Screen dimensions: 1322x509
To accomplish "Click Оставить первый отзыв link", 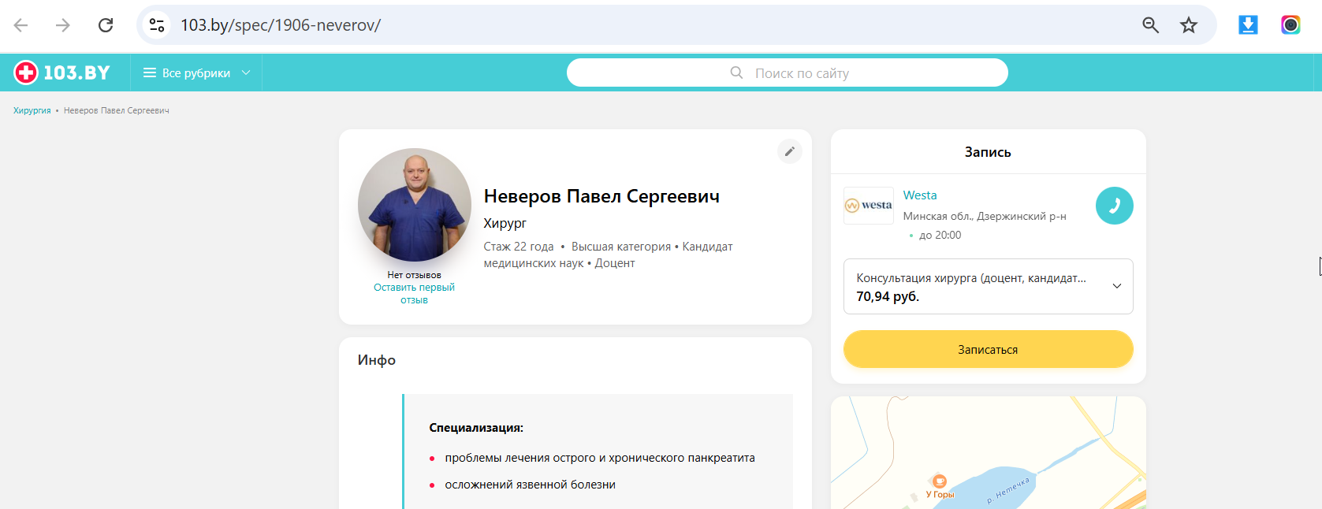I will point(414,294).
